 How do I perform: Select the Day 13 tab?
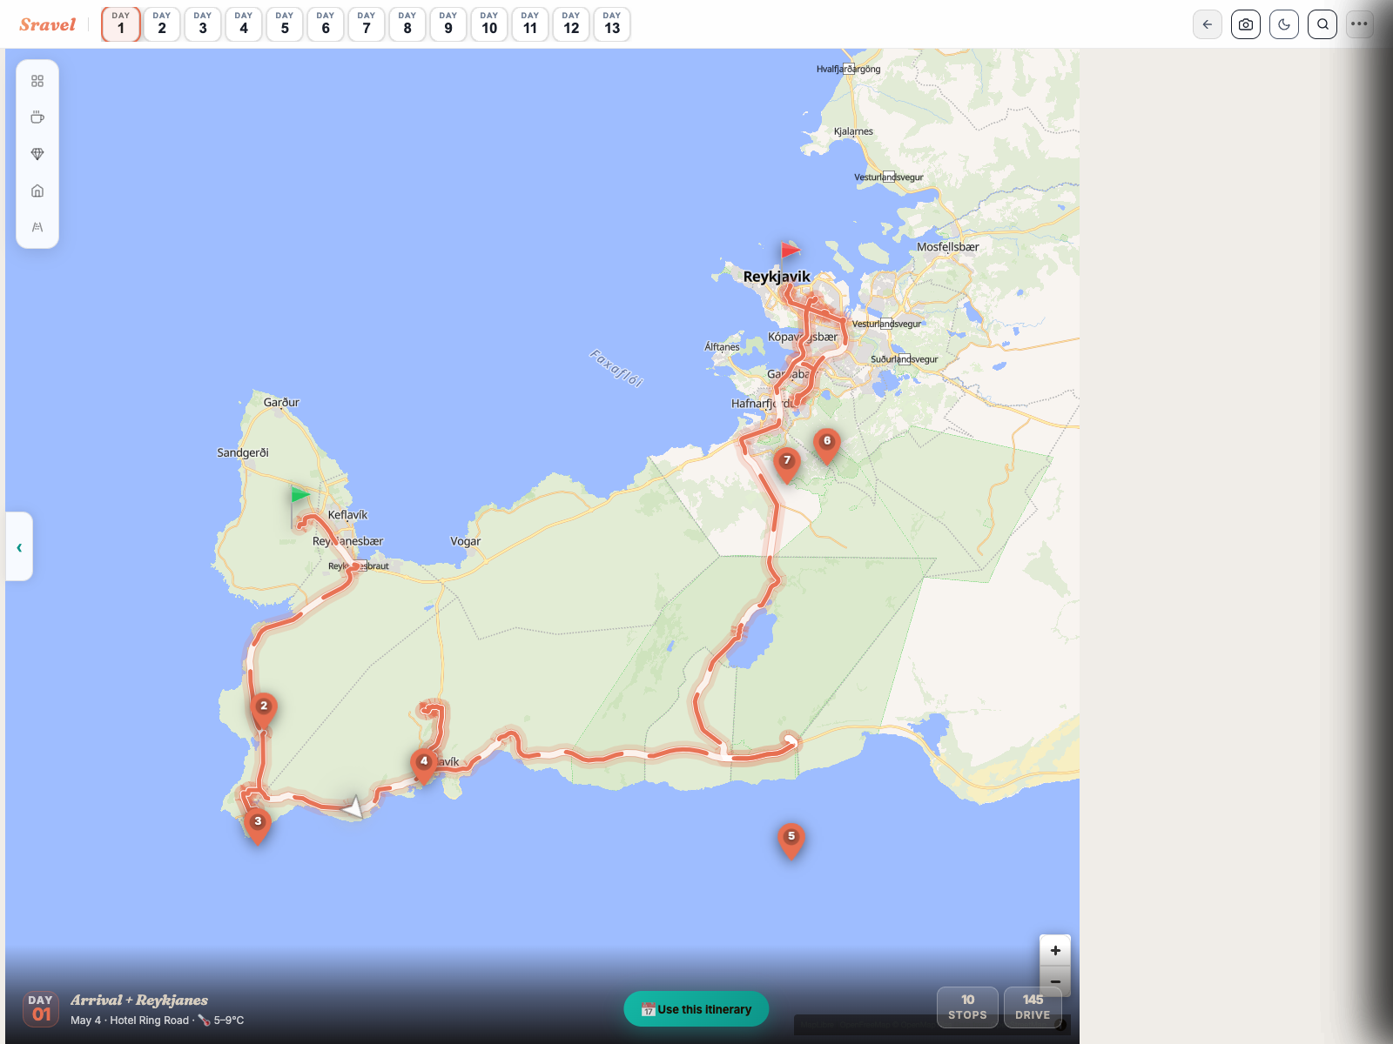coord(612,24)
